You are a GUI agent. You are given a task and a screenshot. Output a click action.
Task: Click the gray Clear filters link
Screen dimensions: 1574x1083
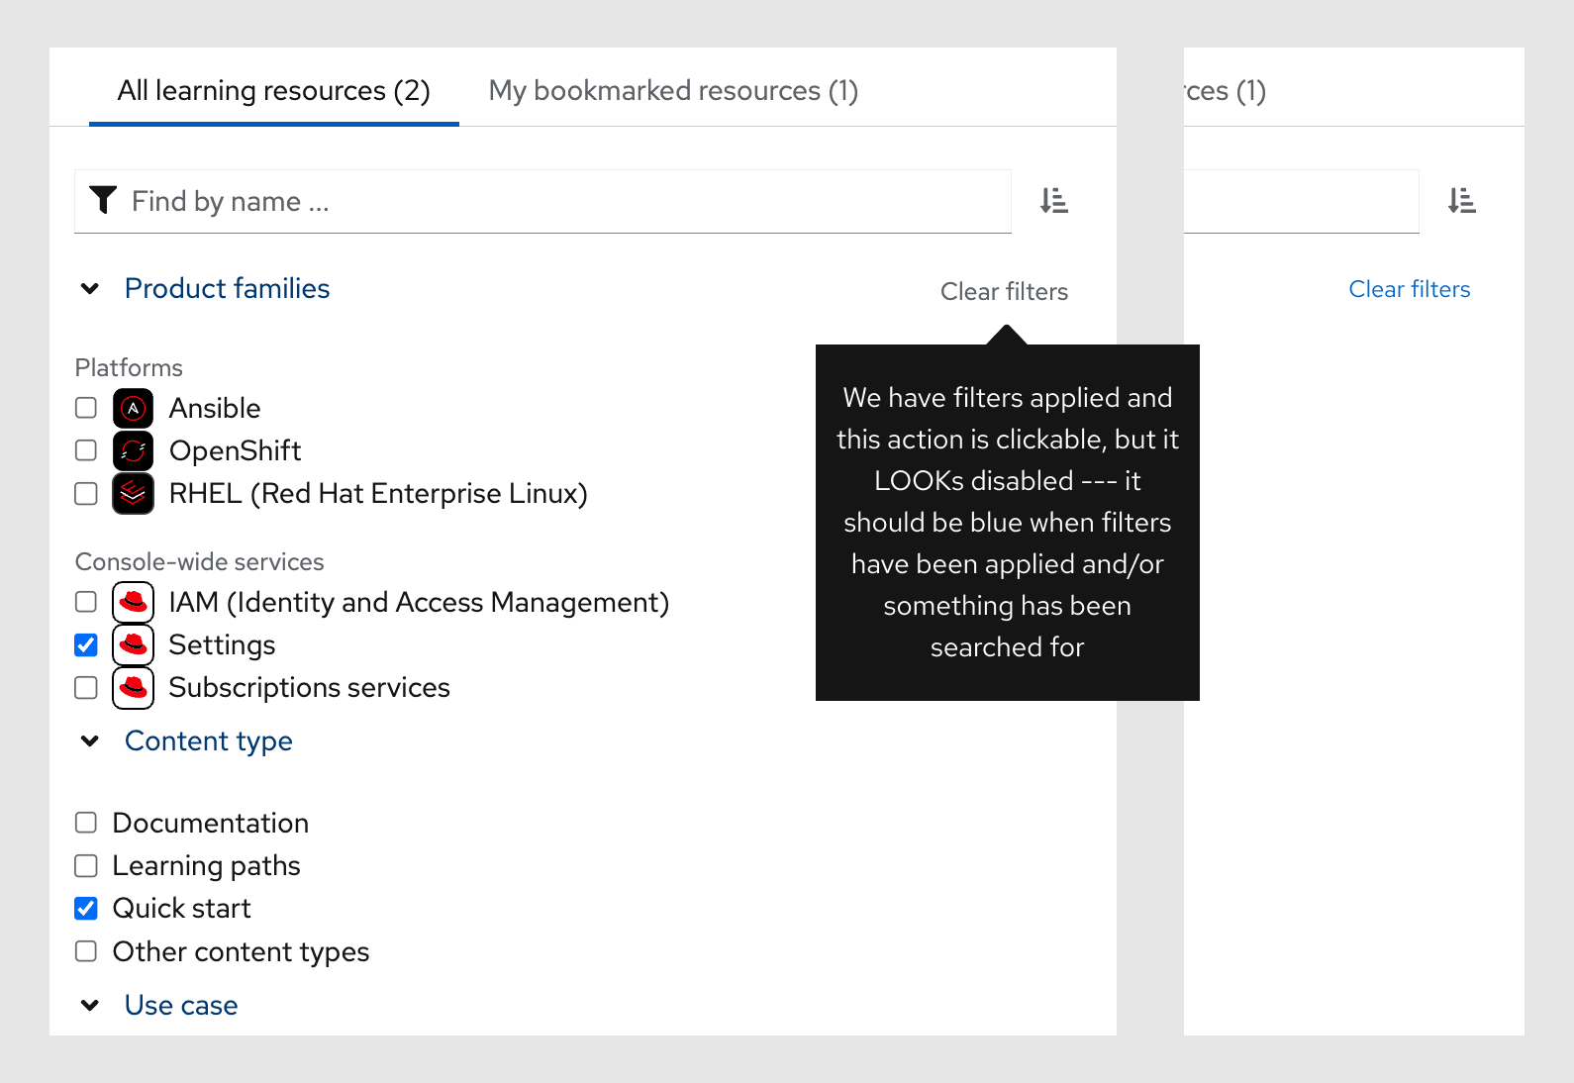pyautogui.click(x=1004, y=292)
